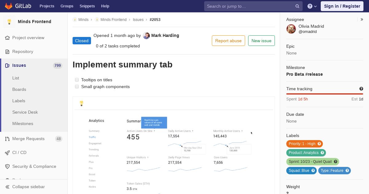This screenshot has height=194, width=369.
Task: Click the Minds breadcrumb link
Action: pos(83,19)
